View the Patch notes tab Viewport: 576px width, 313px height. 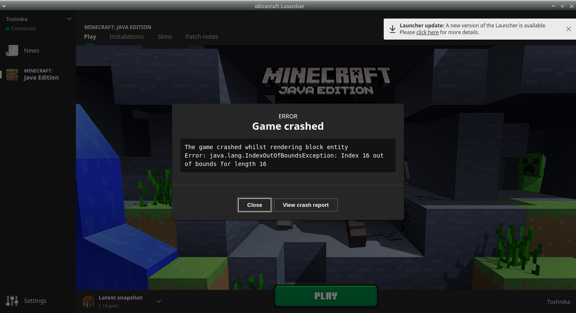(x=202, y=37)
